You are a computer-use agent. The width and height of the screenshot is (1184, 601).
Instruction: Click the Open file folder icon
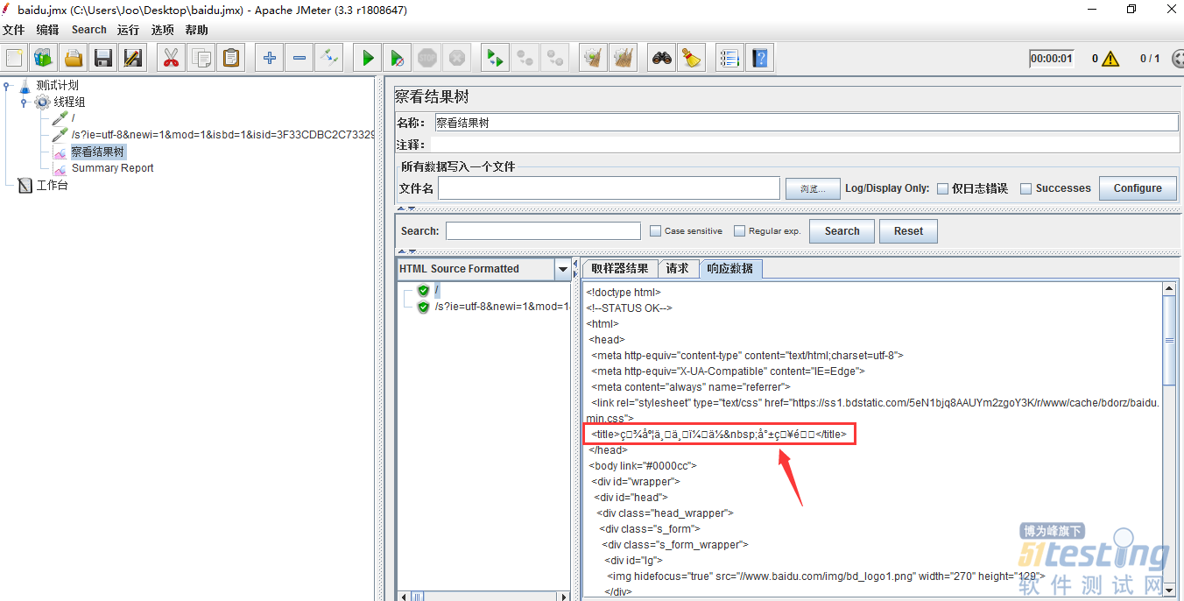click(x=74, y=59)
